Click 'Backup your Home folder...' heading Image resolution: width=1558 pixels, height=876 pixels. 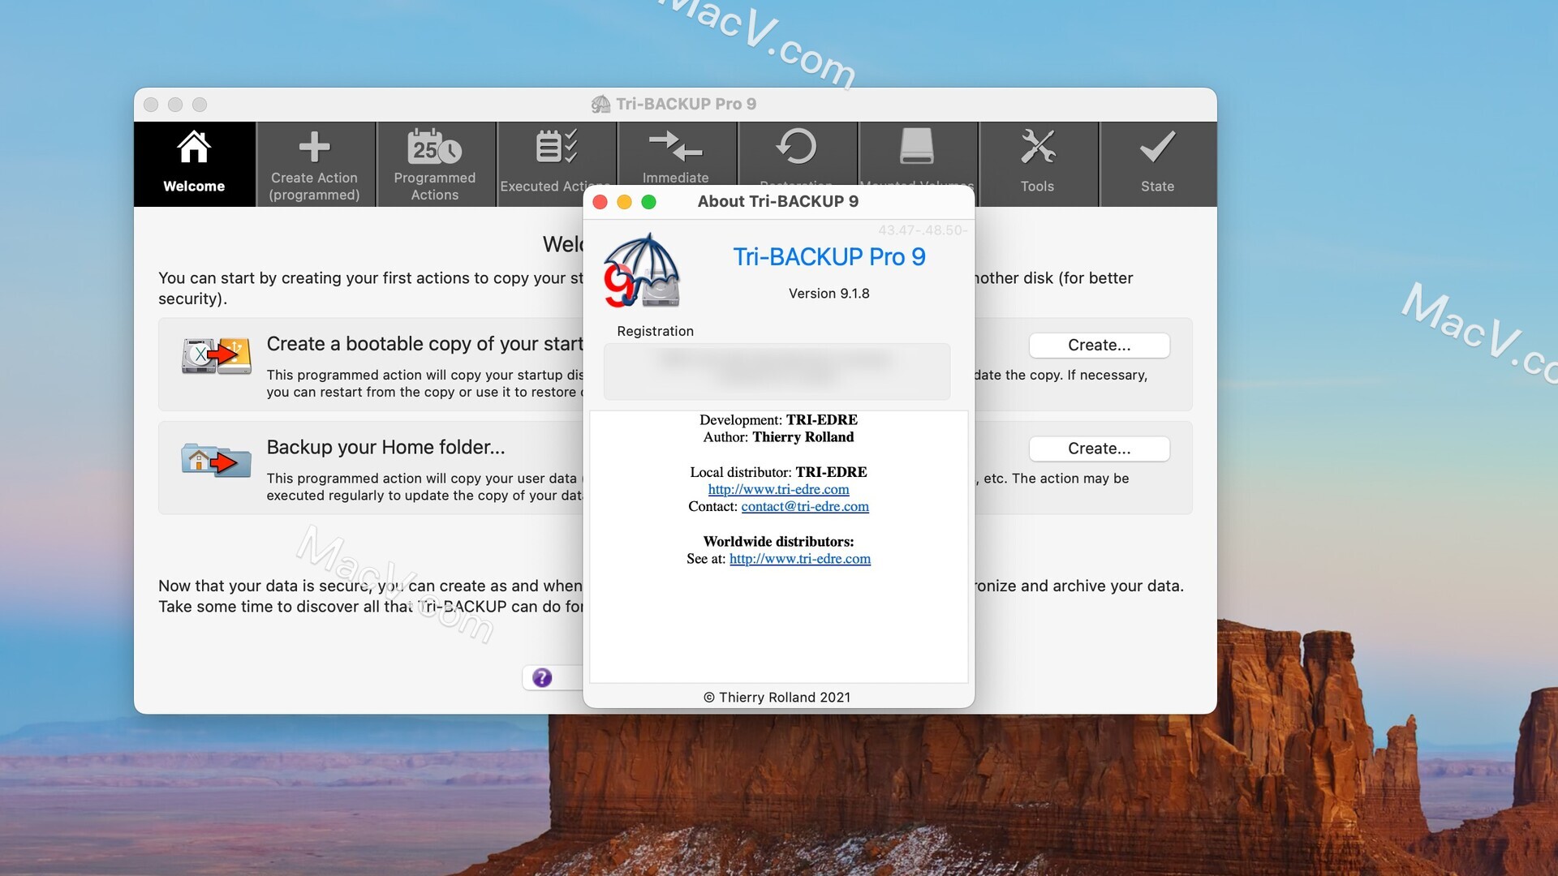pos(385,448)
